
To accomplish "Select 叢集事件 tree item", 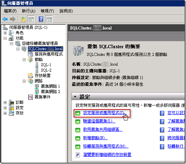I will click(42, 97).
